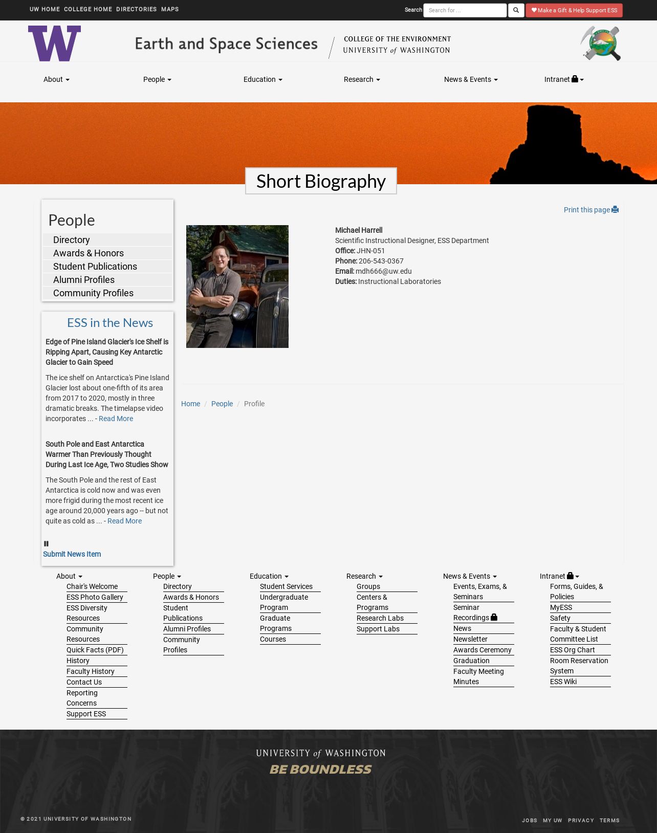Image resolution: width=657 pixels, height=833 pixels.
Task: Click the purple UW logo
Action: tap(54, 43)
